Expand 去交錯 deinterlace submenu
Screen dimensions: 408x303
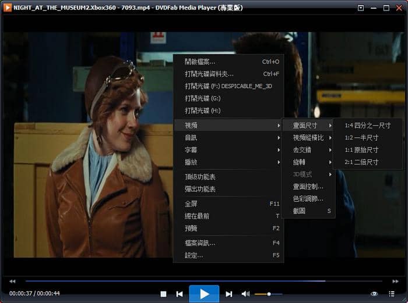(308, 150)
